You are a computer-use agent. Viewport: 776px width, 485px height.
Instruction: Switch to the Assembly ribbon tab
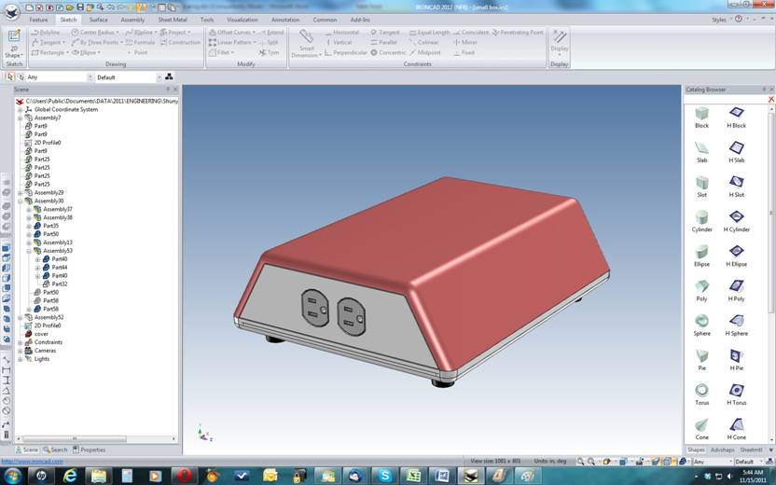point(132,19)
